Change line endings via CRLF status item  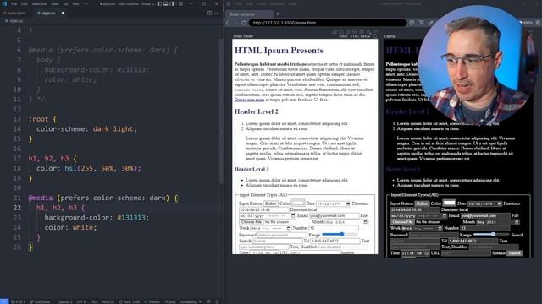[x=94, y=301]
